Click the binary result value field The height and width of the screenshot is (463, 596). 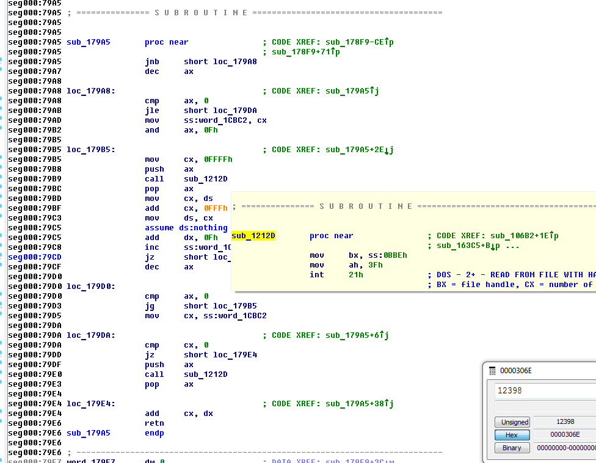click(x=564, y=448)
